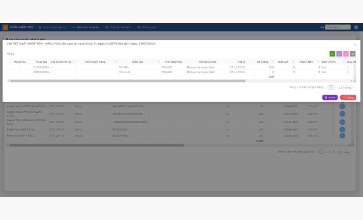Click the 01/07/2024 date cell
The width and height of the screenshot is (363, 220).
tap(41, 67)
